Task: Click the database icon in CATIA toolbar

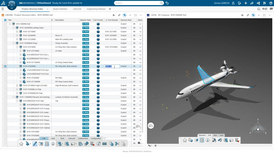Action: [202, 140]
